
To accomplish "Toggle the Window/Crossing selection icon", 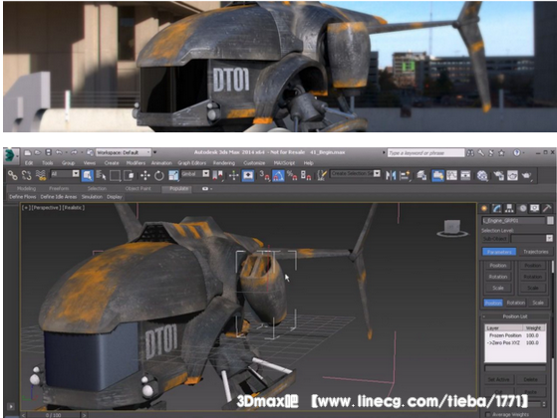I will [129, 175].
